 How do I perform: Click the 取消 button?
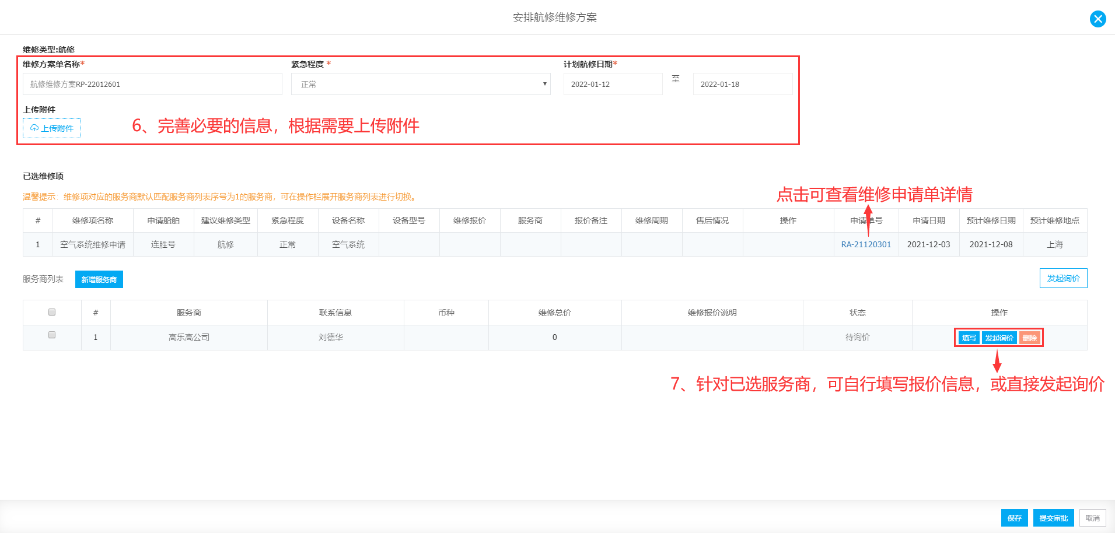pos(1092,518)
